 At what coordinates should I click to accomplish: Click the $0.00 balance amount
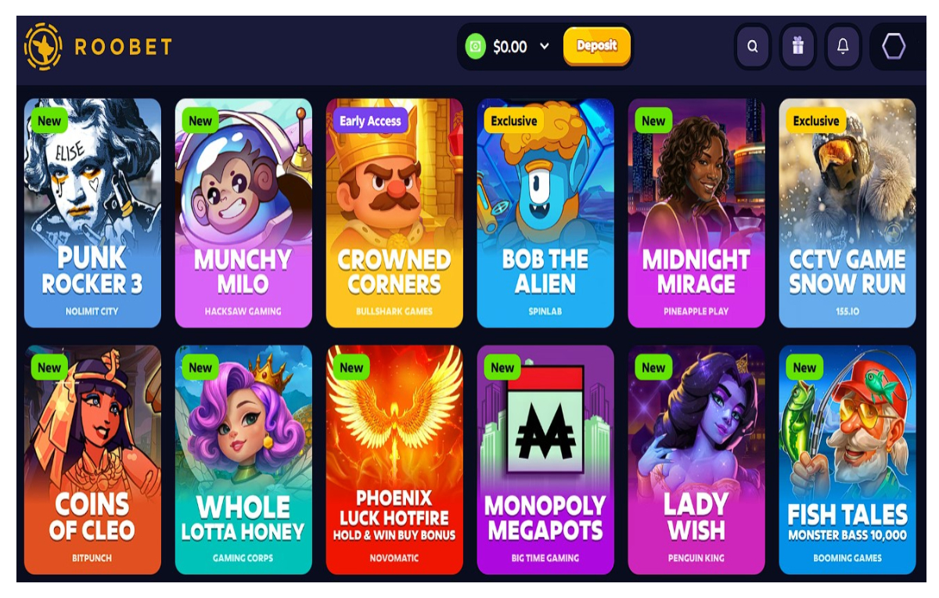tap(510, 47)
